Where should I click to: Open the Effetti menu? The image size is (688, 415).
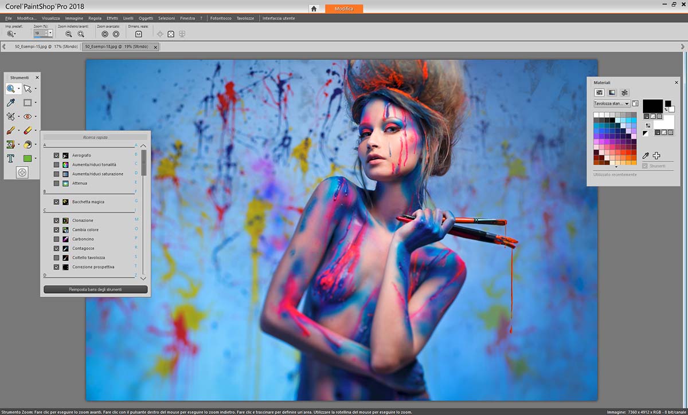click(x=112, y=18)
